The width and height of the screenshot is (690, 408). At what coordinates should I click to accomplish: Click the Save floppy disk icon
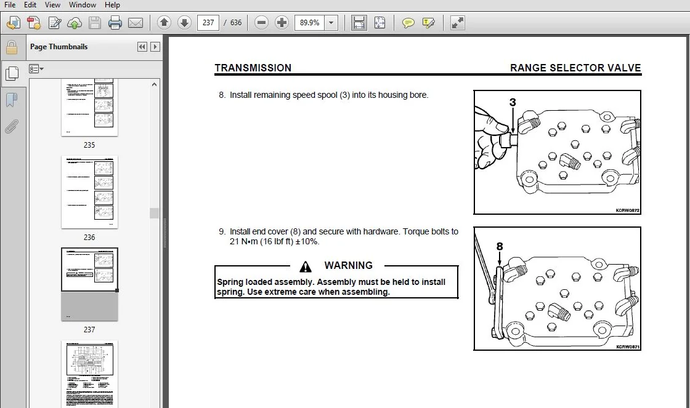click(95, 22)
